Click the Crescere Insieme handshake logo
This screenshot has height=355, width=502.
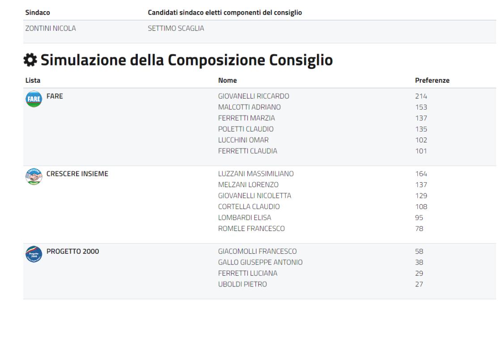click(34, 177)
